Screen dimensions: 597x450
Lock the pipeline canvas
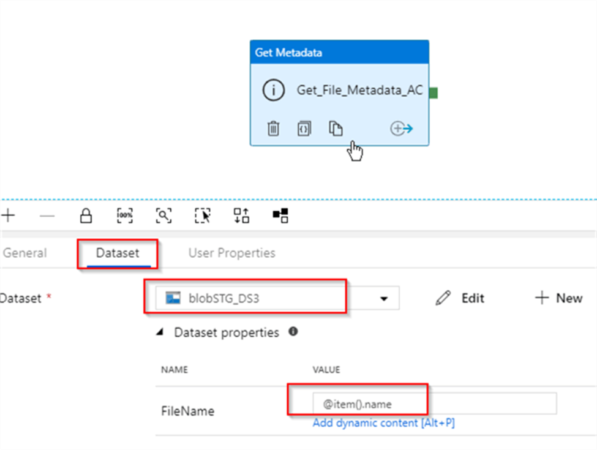point(86,216)
